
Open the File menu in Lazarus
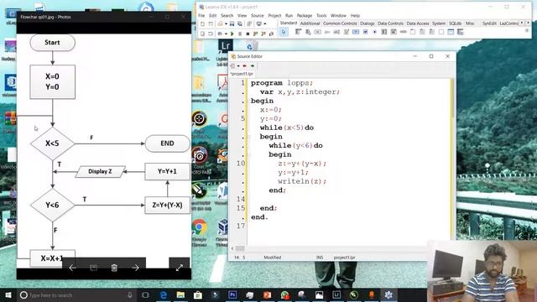201,16
